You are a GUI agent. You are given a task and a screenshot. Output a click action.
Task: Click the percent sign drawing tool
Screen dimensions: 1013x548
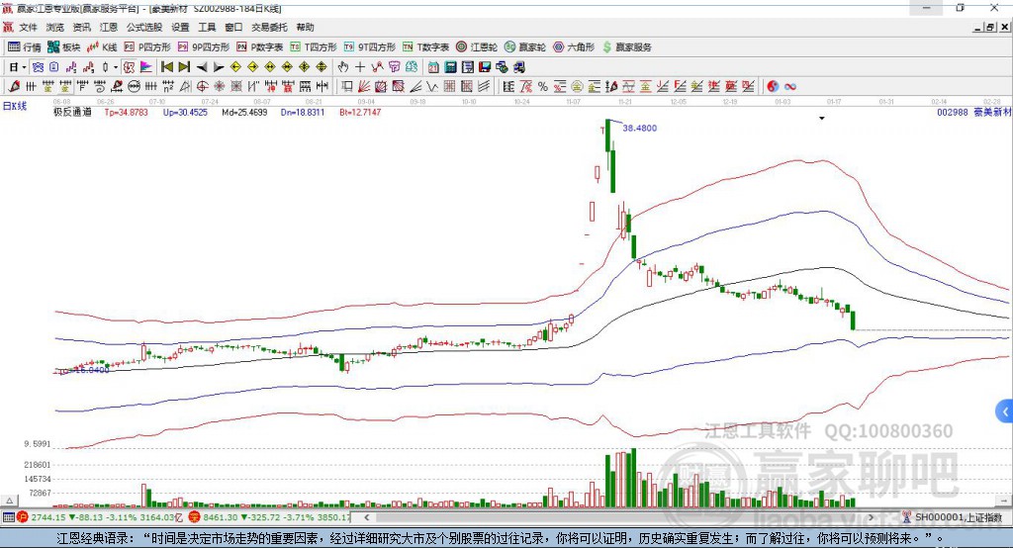[543, 87]
